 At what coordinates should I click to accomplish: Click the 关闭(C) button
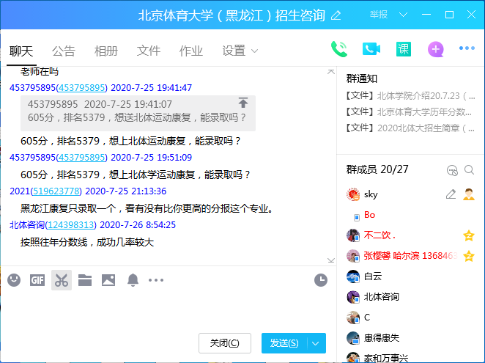coord(225,343)
